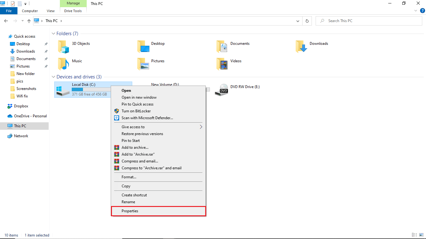Select the Videos folder icon

coord(222,64)
